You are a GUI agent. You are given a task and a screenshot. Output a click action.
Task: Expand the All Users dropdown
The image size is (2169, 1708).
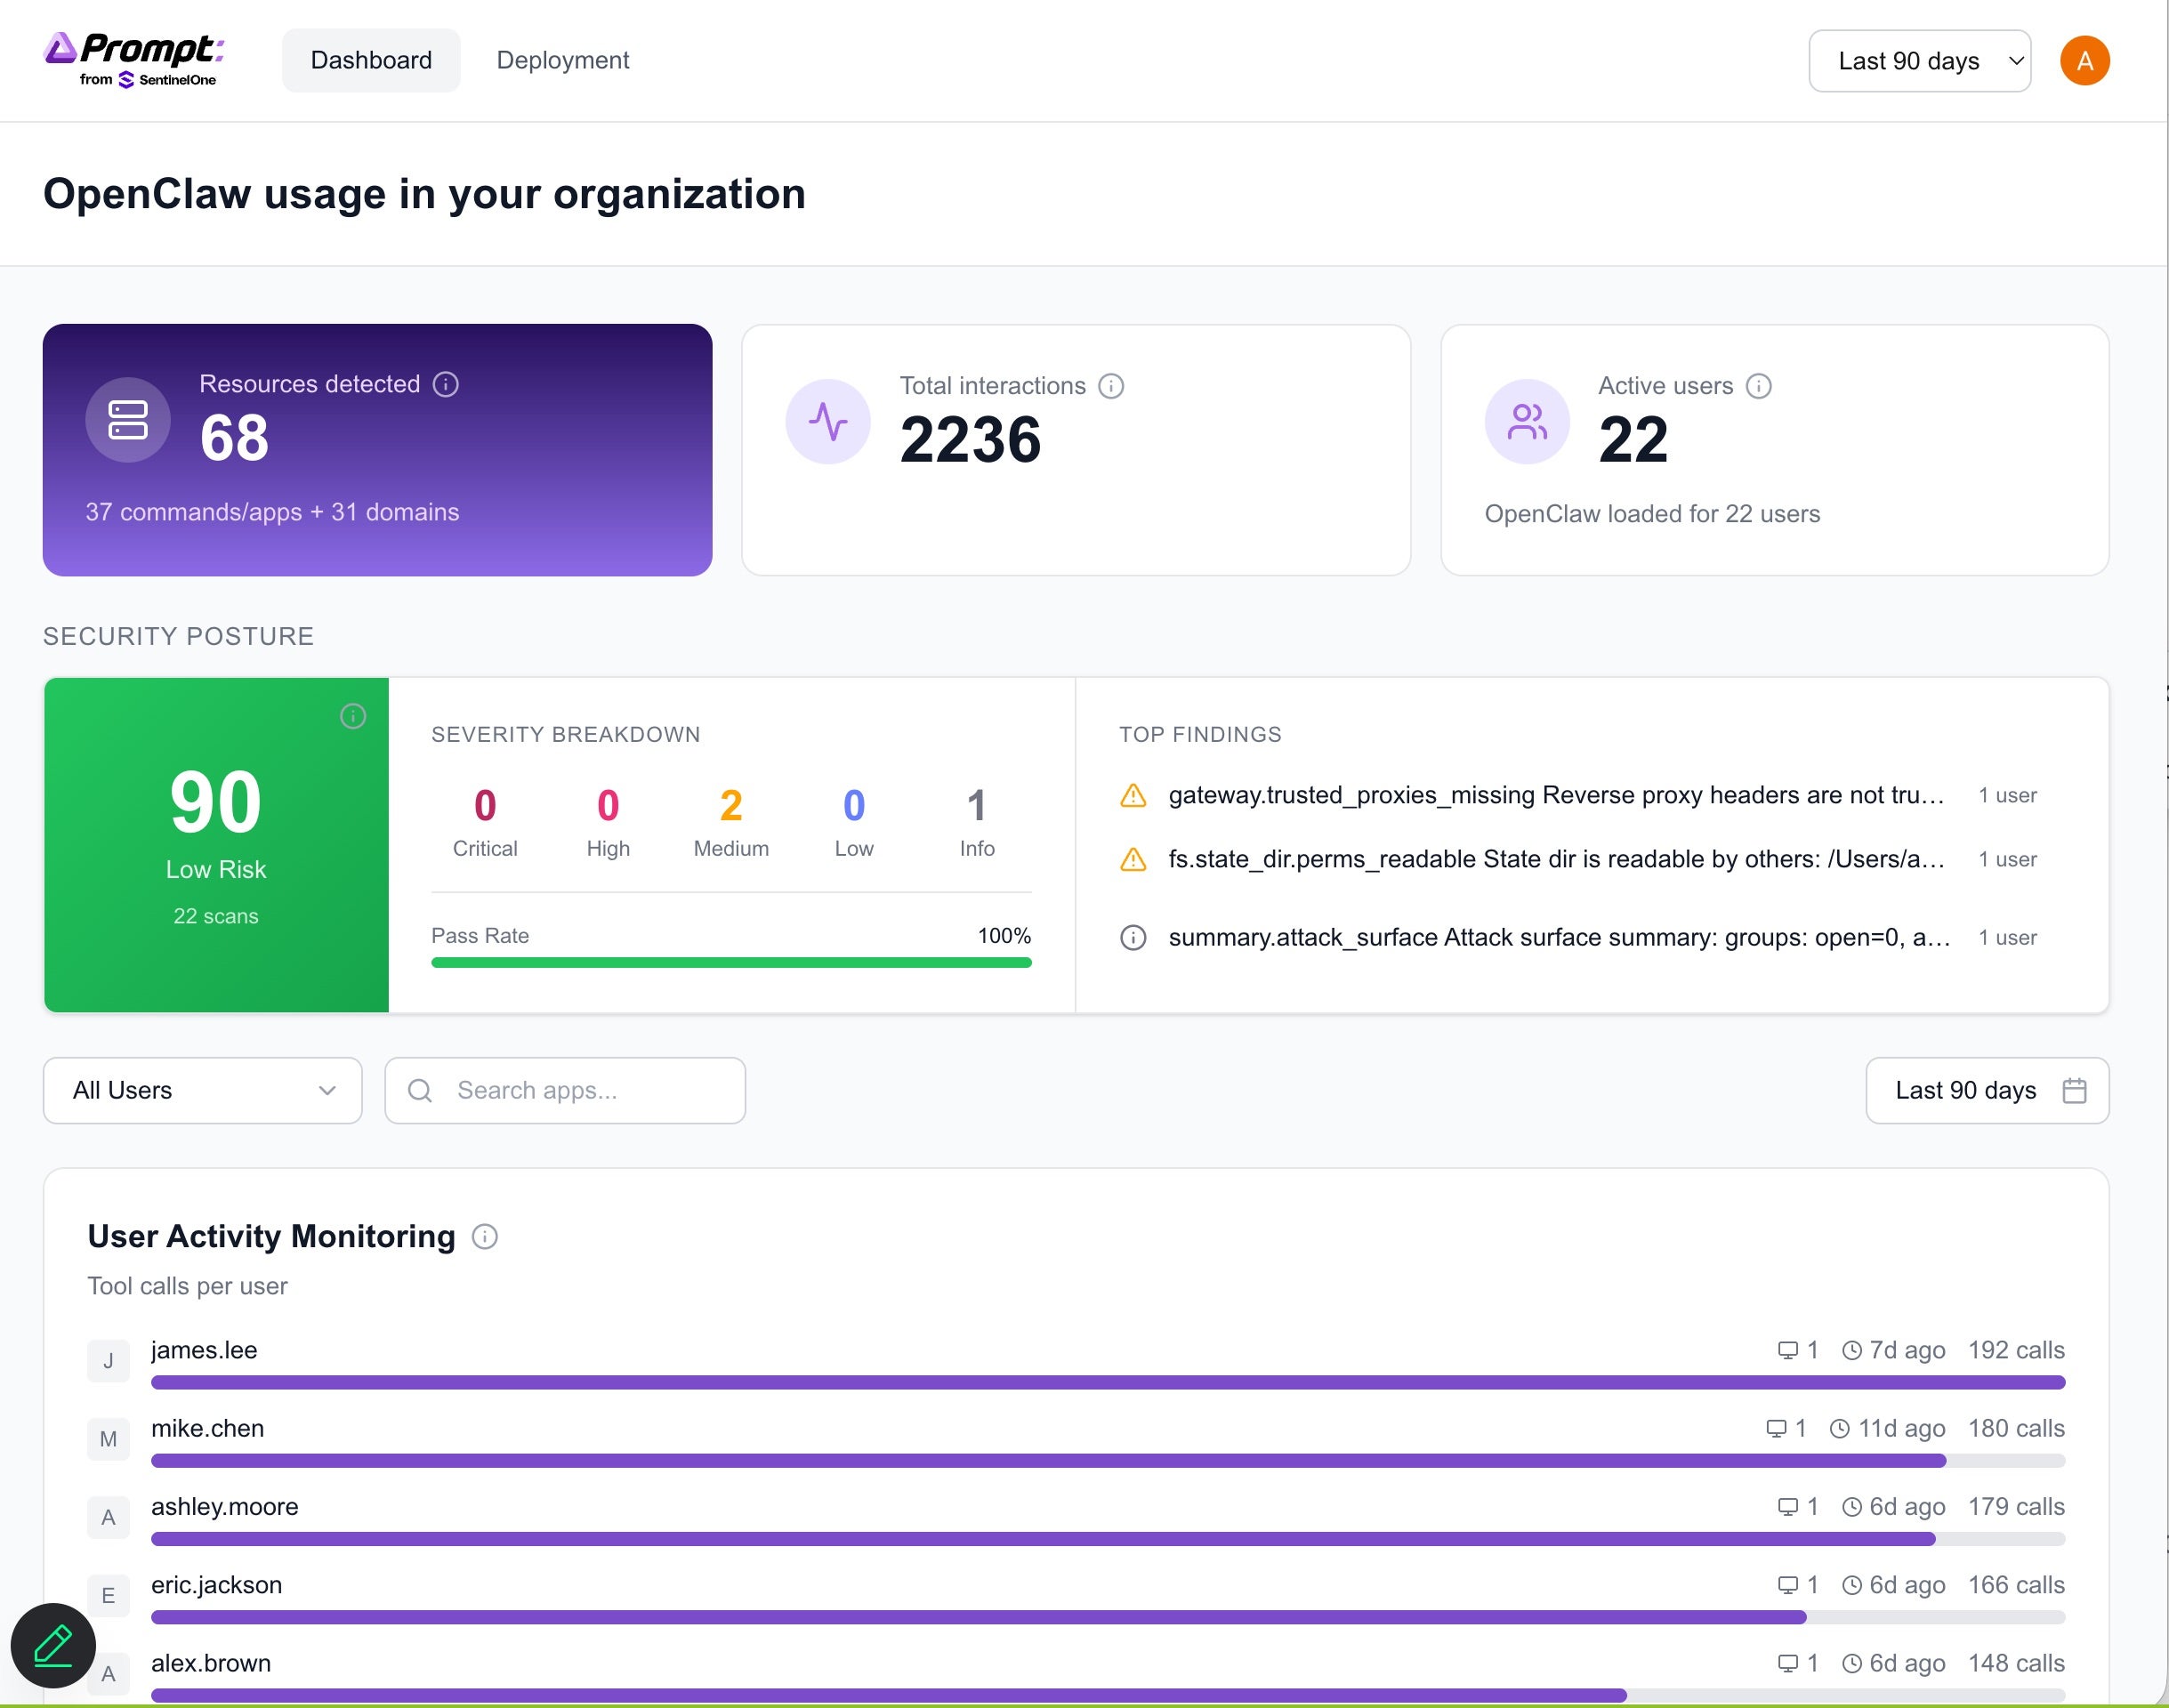pos(203,1090)
